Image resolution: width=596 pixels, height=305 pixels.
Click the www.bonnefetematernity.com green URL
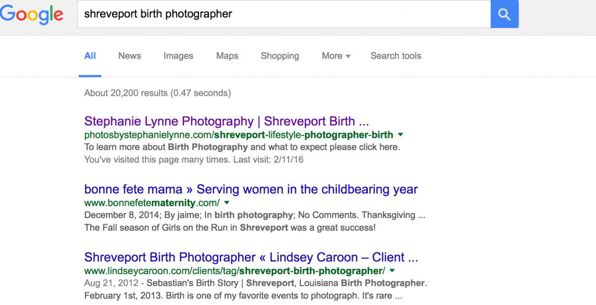pyautogui.click(x=152, y=203)
